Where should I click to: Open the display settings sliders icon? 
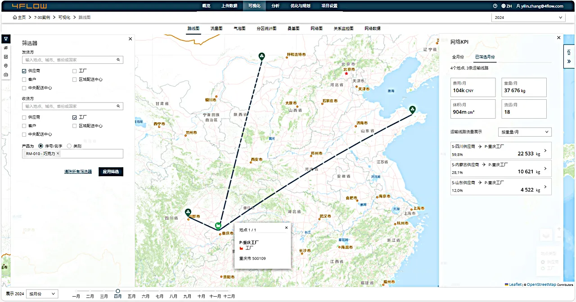(x=6, y=57)
